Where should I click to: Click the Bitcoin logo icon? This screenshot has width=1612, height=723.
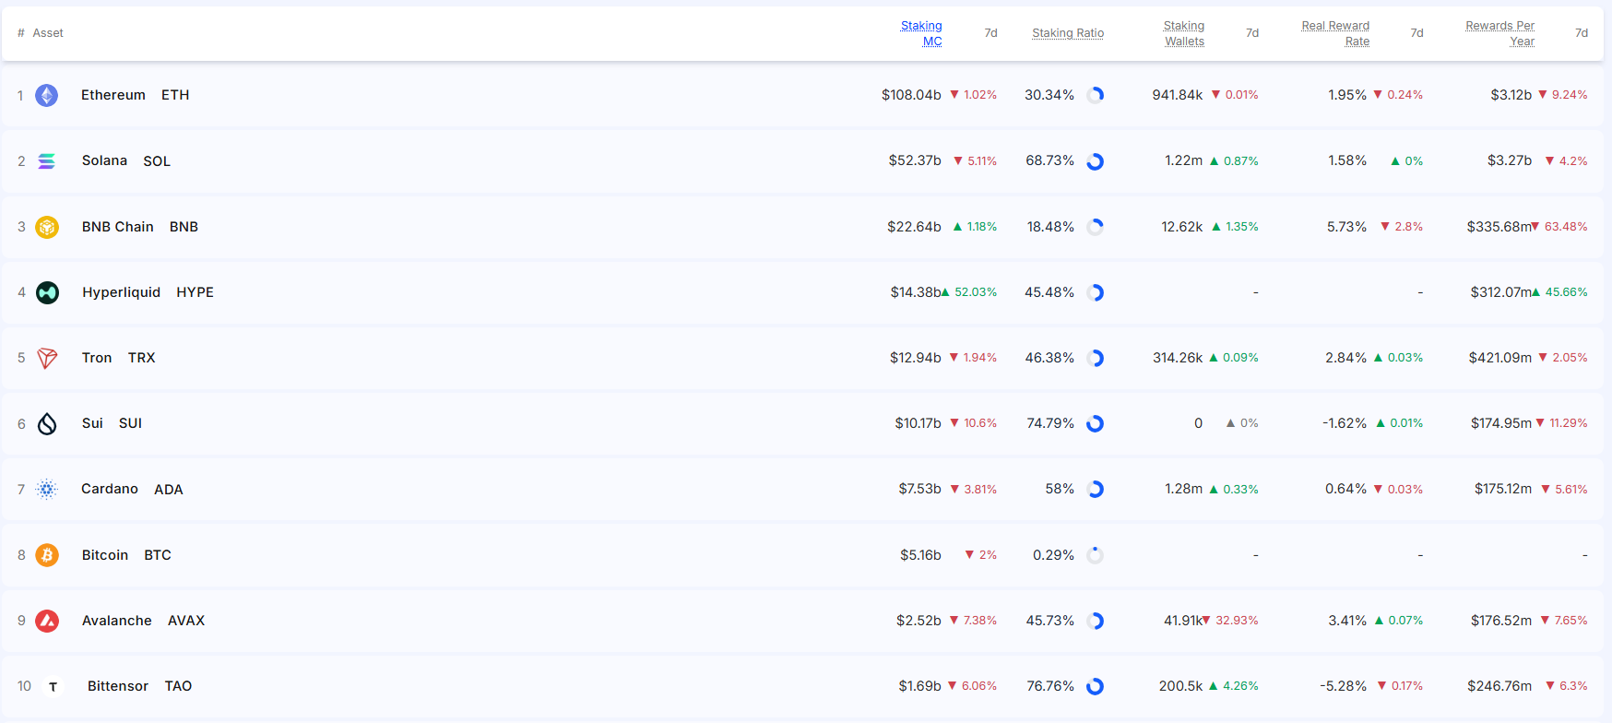pyautogui.click(x=47, y=555)
